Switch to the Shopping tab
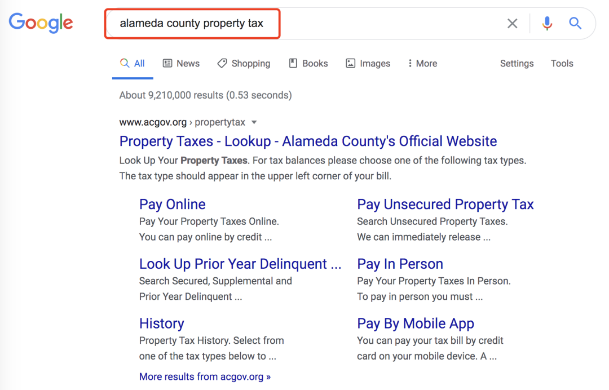The height and width of the screenshot is (390, 609). pos(244,63)
